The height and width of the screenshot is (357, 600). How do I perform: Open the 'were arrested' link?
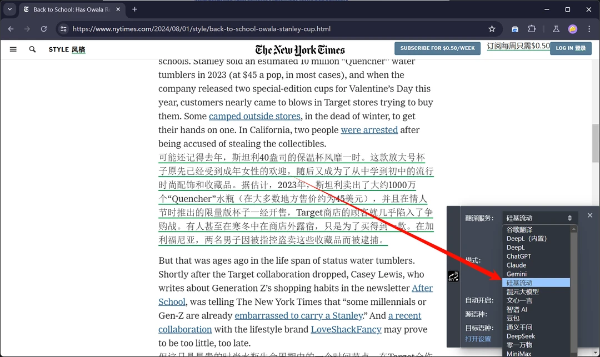pos(369,130)
